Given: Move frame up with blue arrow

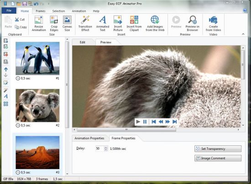Looking at the screenshot, I should tap(6, 70).
